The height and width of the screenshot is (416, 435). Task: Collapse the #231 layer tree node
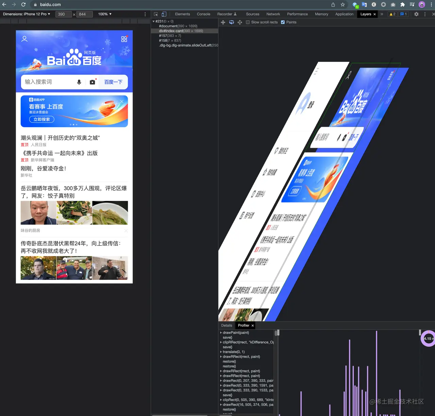pos(154,21)
